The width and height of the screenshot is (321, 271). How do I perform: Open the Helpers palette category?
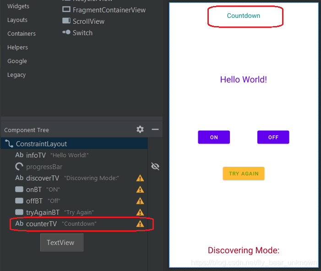tap(17, 47)
